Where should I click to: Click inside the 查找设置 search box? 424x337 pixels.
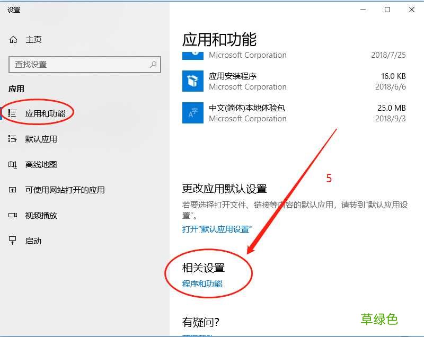(x=79, y=65)
